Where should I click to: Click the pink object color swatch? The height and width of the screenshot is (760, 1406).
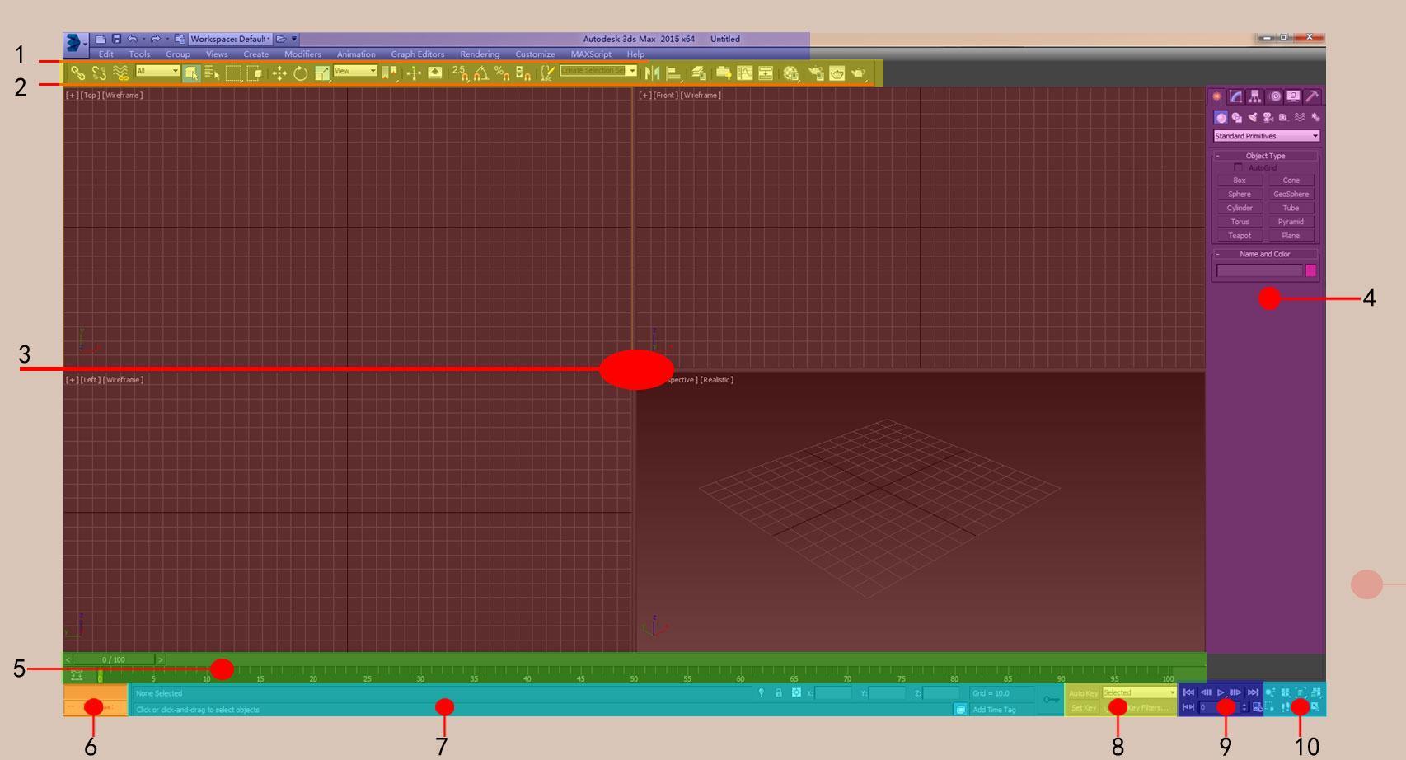pos(1310,270)
